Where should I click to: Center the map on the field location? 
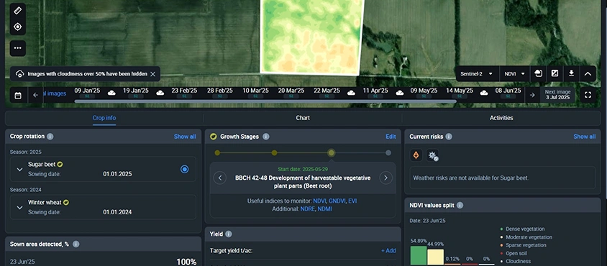17,27
